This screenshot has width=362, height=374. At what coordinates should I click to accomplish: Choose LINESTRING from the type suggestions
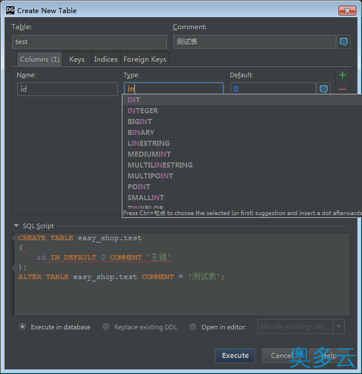(242, 144)
